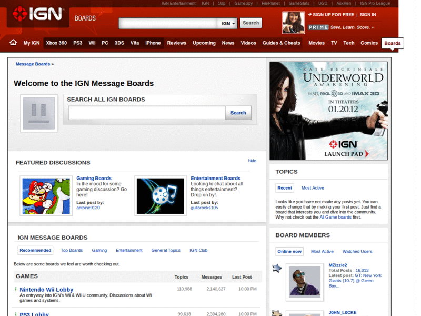Select the Recommended boards tab

tap(35, 250)
